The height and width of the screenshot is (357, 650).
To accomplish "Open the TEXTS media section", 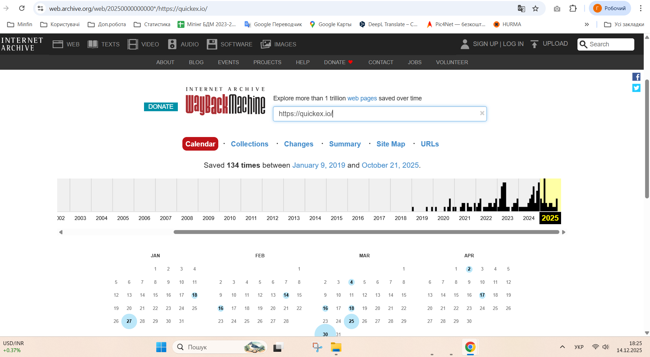I will pyautogui.click(x=104, y=44).
